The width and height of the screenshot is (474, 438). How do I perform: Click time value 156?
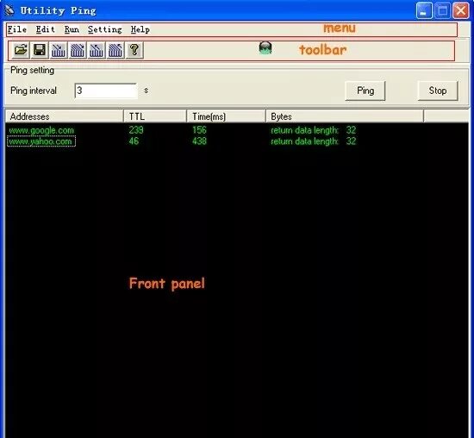click(199, 130)
